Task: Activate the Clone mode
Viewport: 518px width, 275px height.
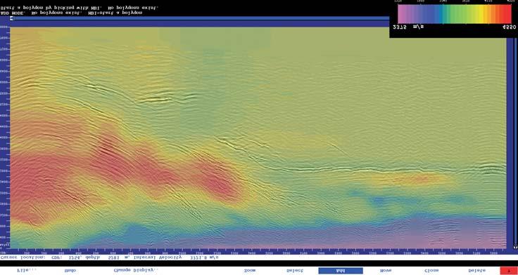Action: point(431,270)
